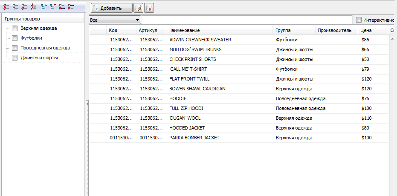Viewport: 397px width, 196px height.
Task: Click the $110 price cell
Action: tap(367, 118)
